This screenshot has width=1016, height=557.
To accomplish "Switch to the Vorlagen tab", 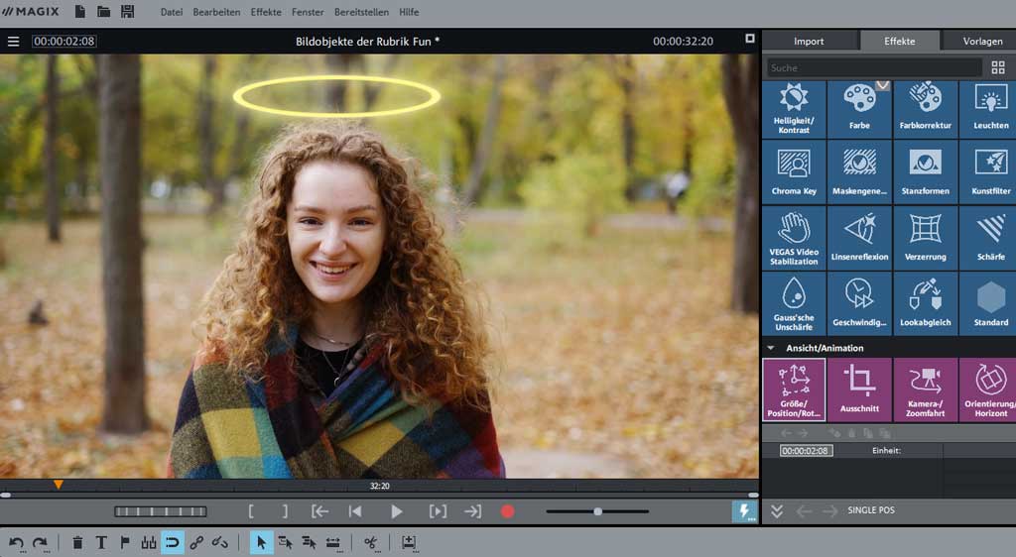I will [981, 41].
